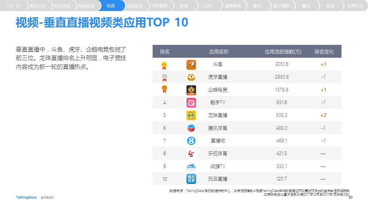Switch to the 通讯社交 tab
The width and height of the screenshot is (368, 207).
tap(37, 6)
